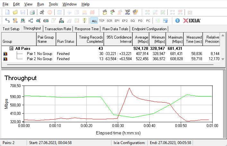Screen dimensions: 227x146
Task: Switch to the Response Time tab
Action: 87,29
